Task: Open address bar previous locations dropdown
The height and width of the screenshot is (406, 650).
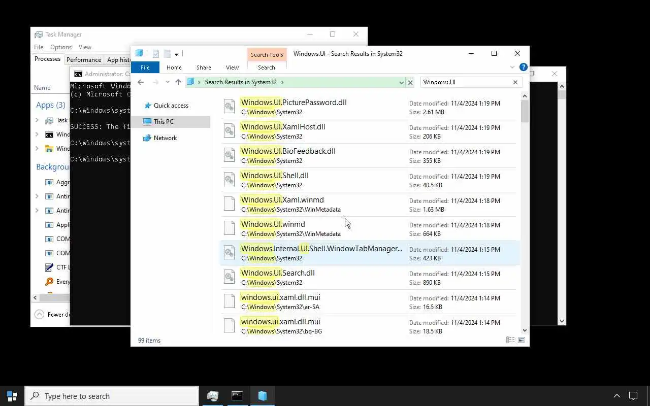Action: click(402, 82)
